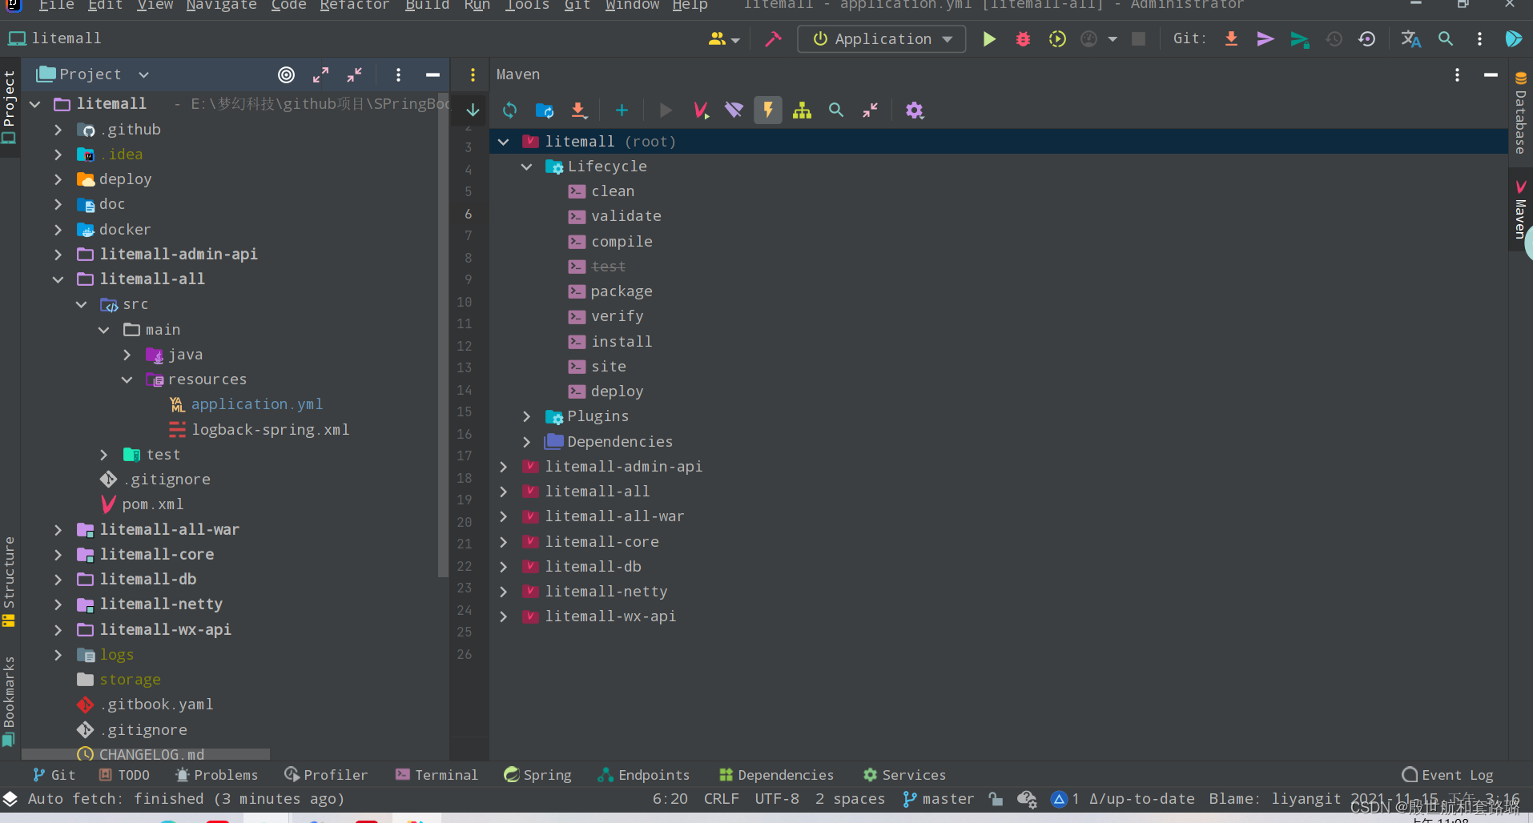This screenshot has height=823, width=1533.
Task: Toggle file read-only lock icon
Action: point(996,799)
